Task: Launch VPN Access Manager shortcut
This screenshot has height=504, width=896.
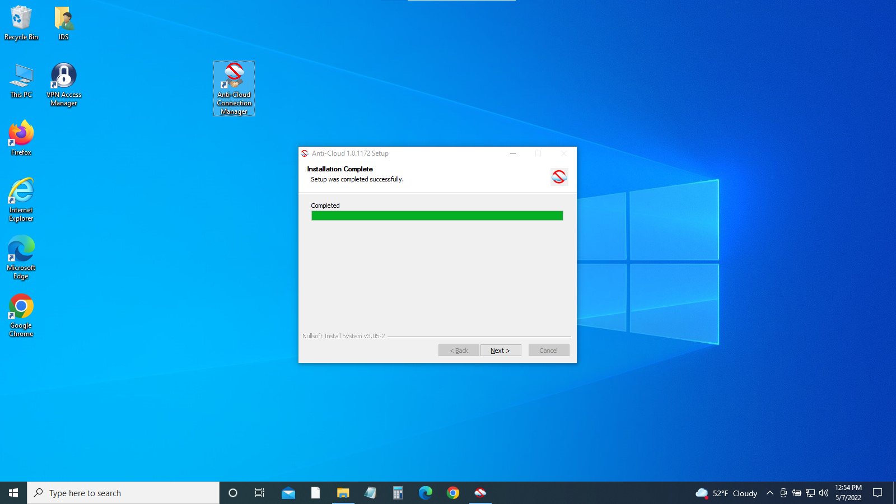Action: [x=64, y=85]
